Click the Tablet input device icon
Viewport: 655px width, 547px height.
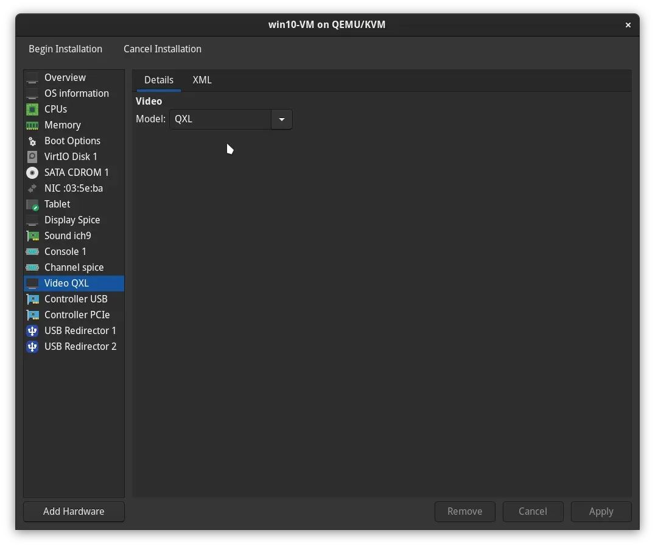tap(32, 204)
